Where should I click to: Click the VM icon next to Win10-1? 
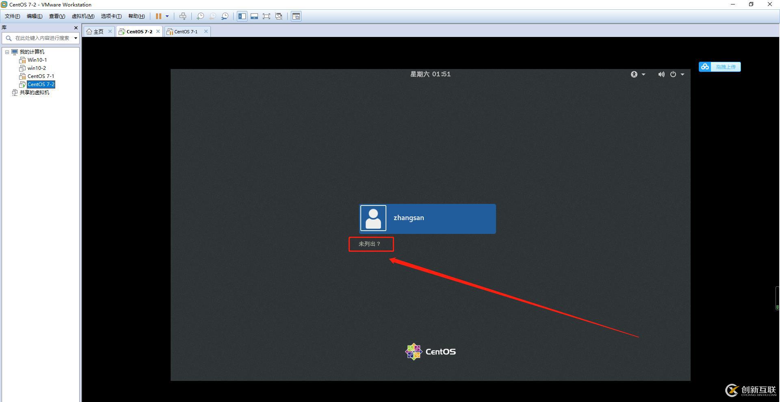[x=23, y=60]
